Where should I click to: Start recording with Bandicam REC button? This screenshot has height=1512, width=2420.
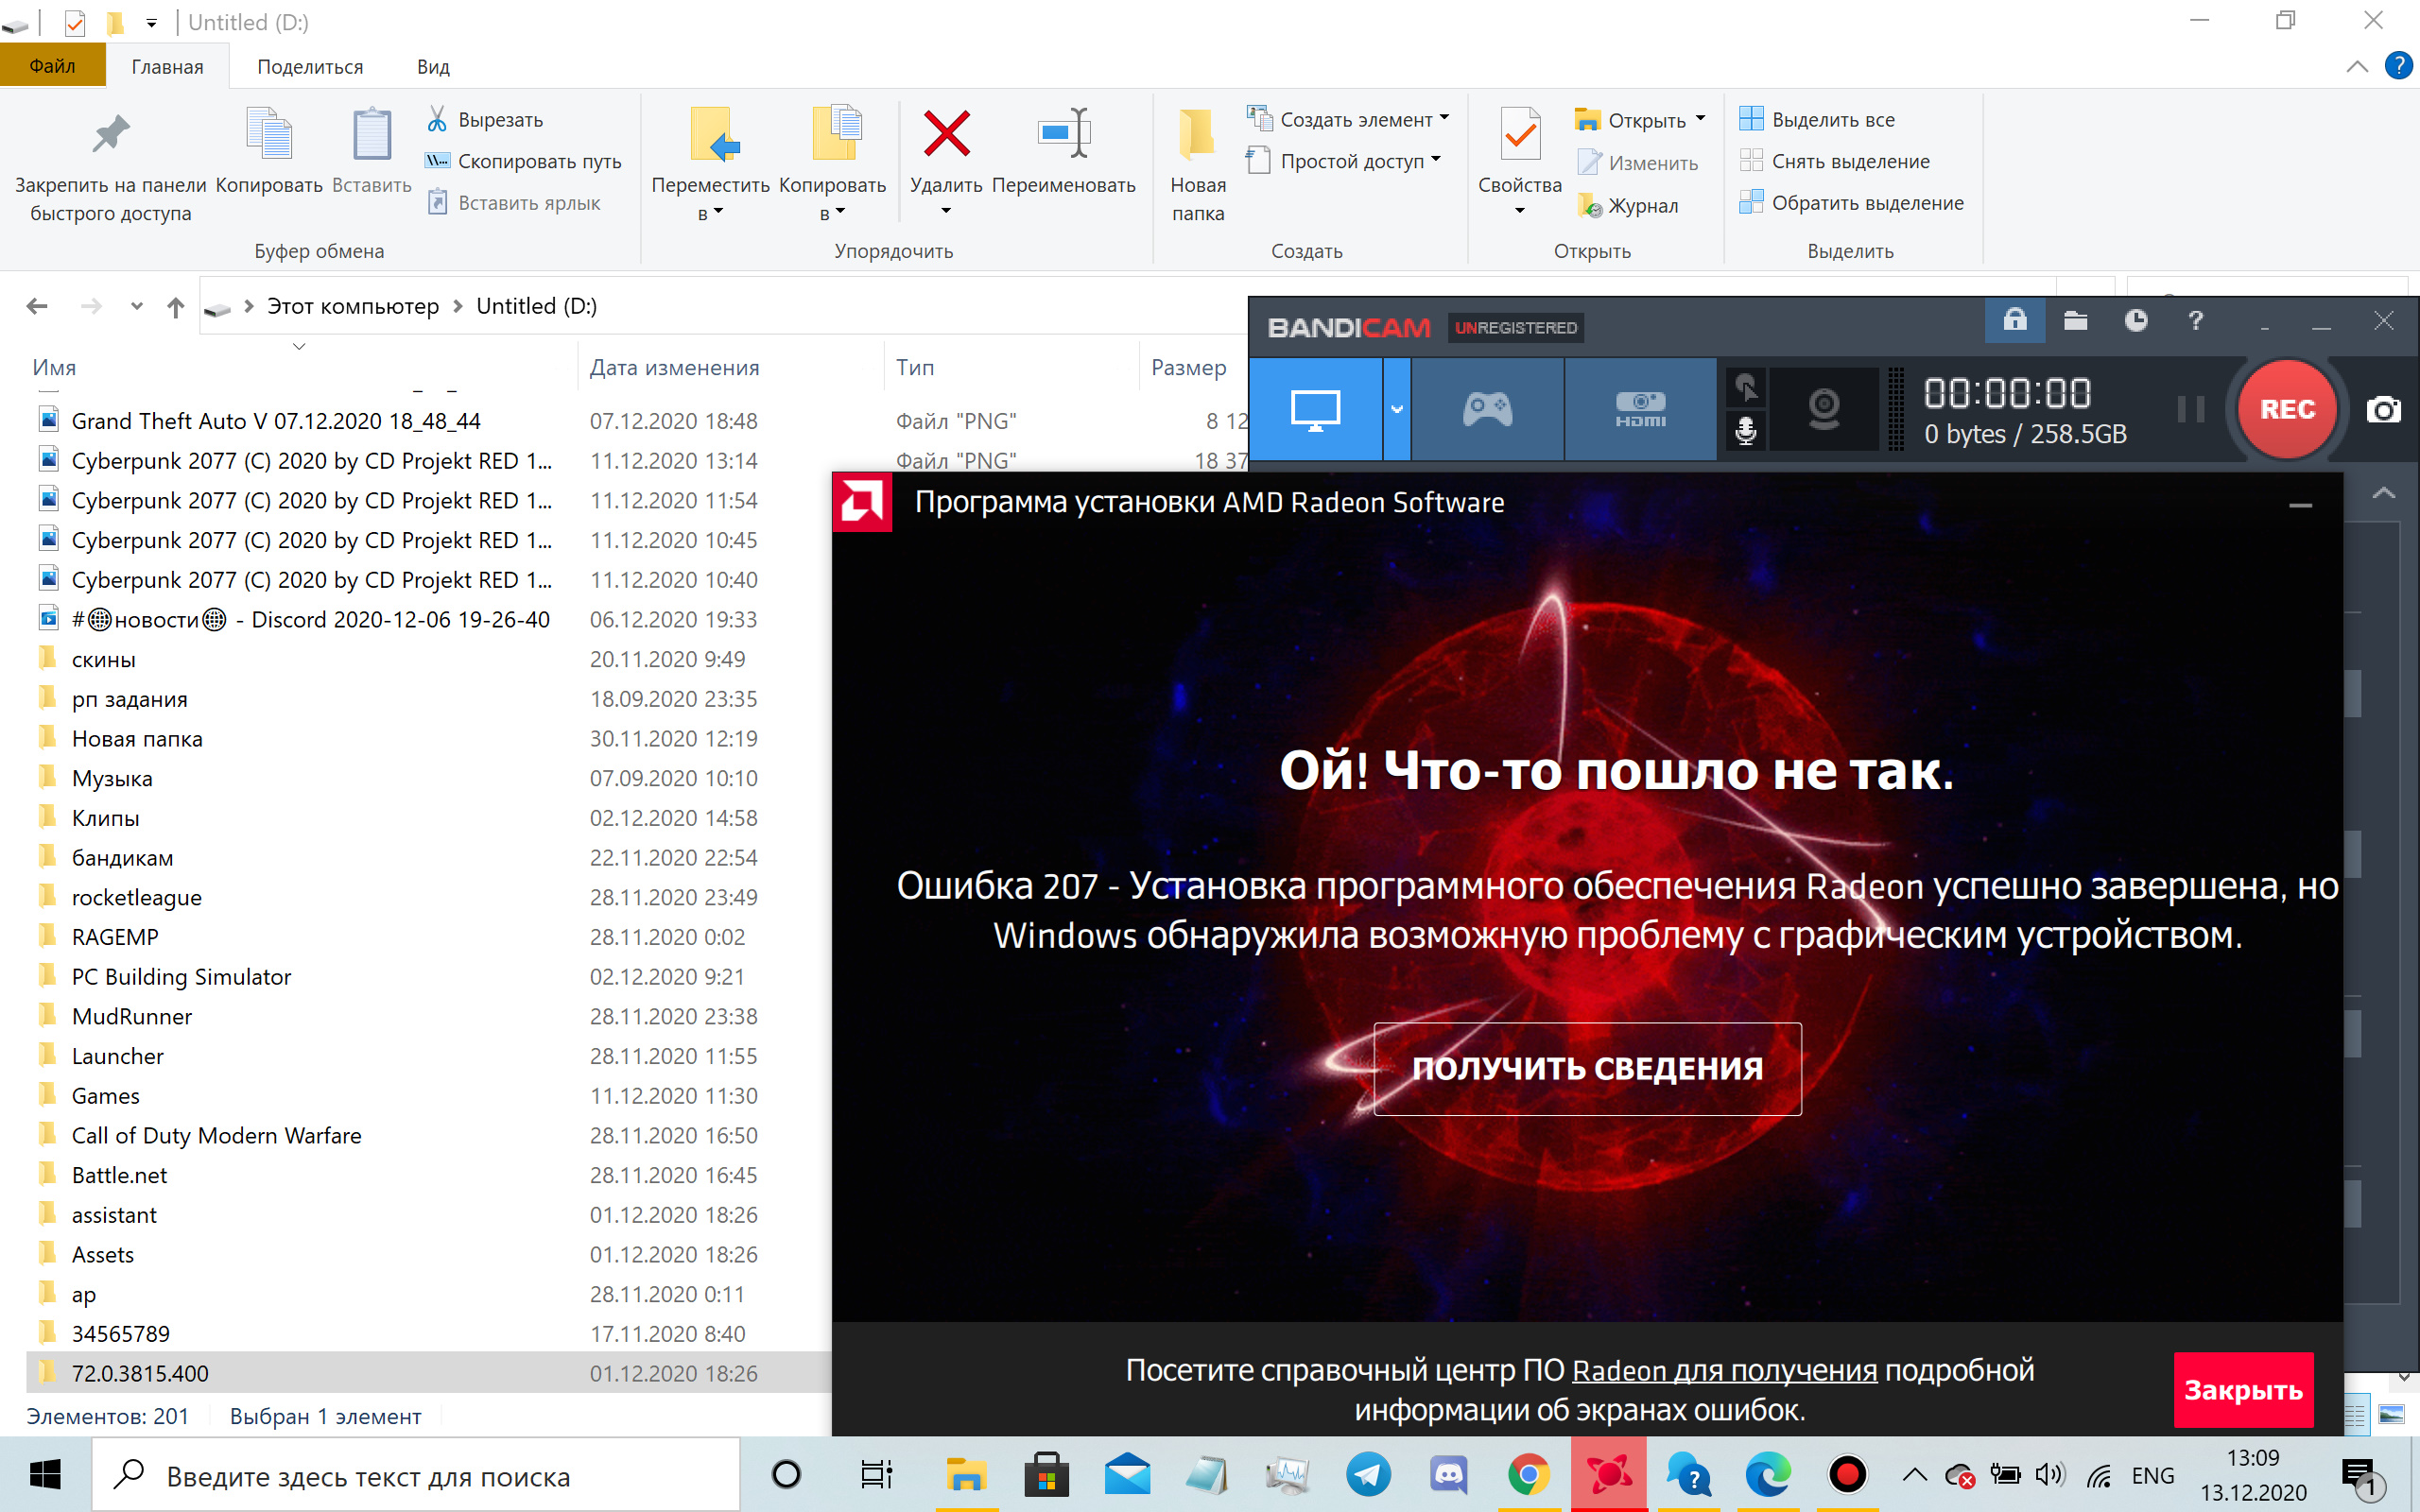tap(2286, 409)
